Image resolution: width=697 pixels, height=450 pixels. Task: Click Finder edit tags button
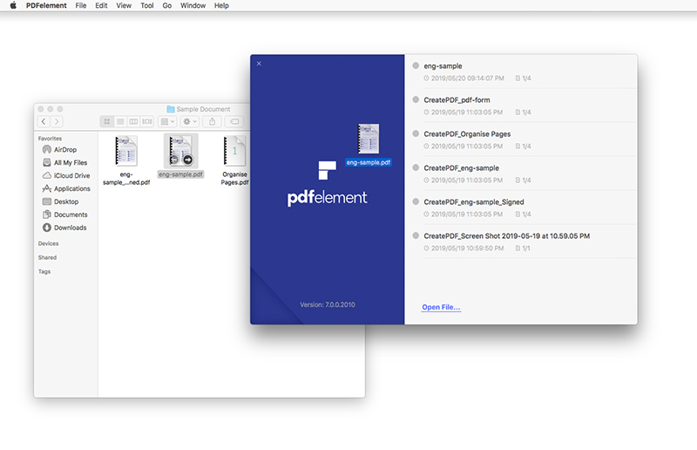coord(234,121)
